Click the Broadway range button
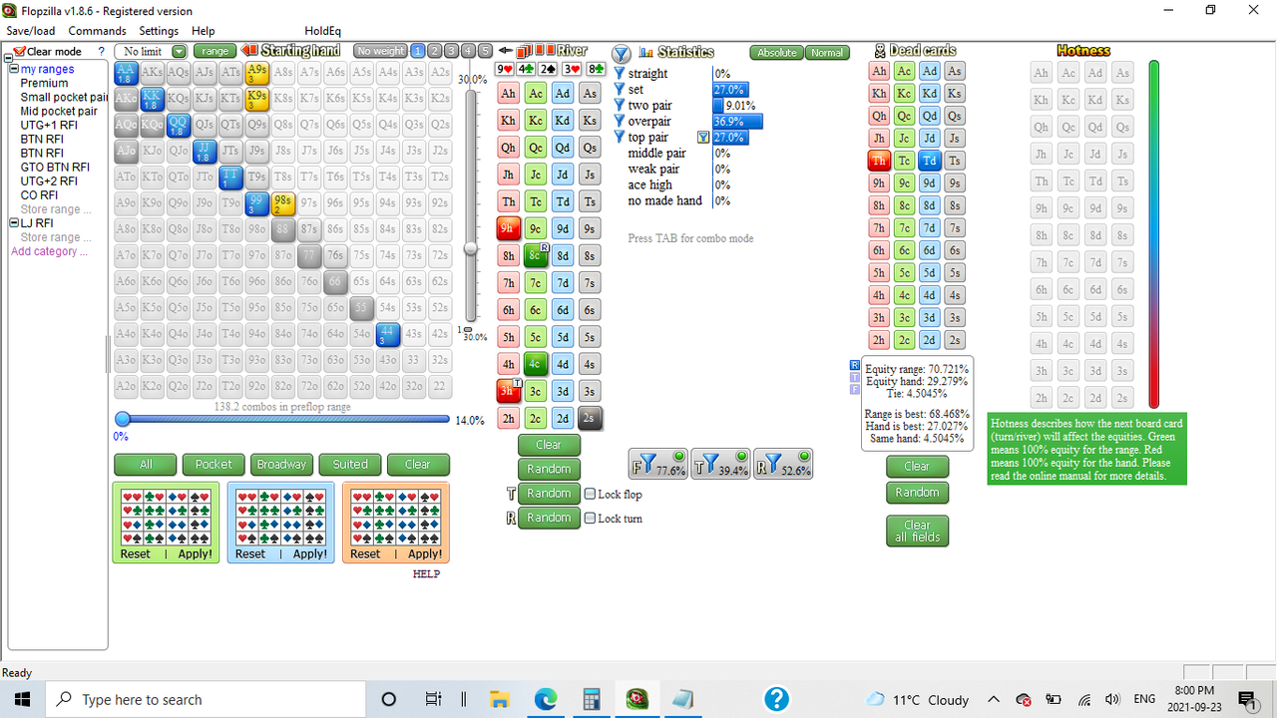 (x=281, y=464)
